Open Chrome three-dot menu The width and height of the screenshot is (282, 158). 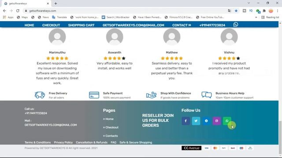coord(278,11)
